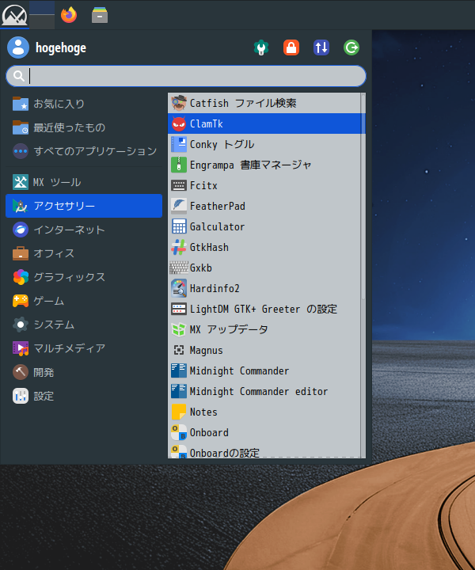Show すべてのアプリケーション category
The image size is (475, 570).
[x=84, y=151]
